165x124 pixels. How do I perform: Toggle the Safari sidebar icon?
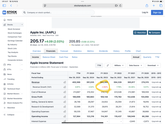pyautogui.click(x=4, y=6)
